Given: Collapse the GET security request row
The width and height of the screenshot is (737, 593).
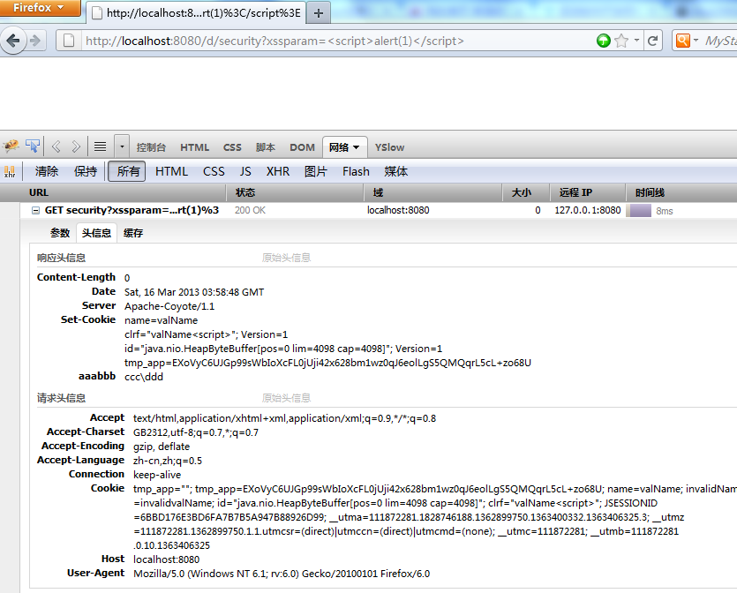Looking at the screenshot, I should click(x=35, y=210).
